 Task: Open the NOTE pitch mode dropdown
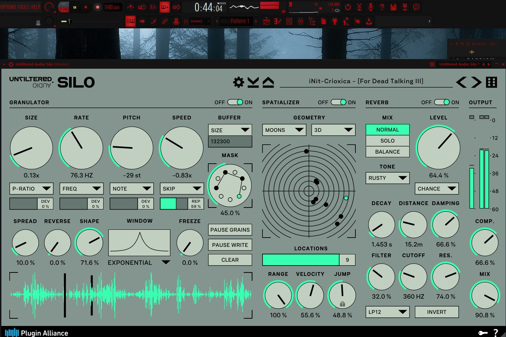(x=132, y=189)
